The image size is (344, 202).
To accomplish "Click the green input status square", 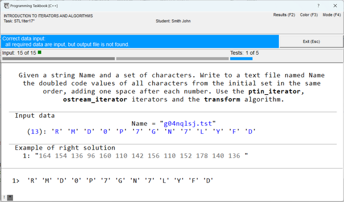I will tap(40, 53).
